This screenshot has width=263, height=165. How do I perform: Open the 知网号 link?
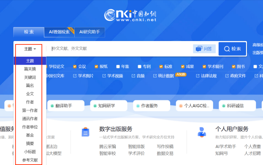click(222, 154)
